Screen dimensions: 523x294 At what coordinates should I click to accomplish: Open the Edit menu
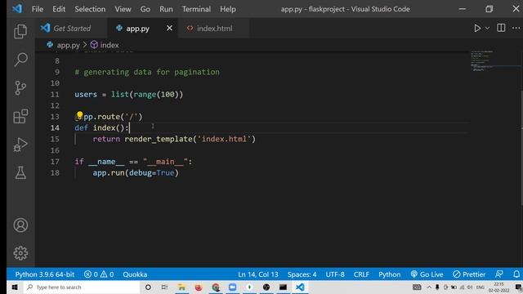(x=59, y=9)
